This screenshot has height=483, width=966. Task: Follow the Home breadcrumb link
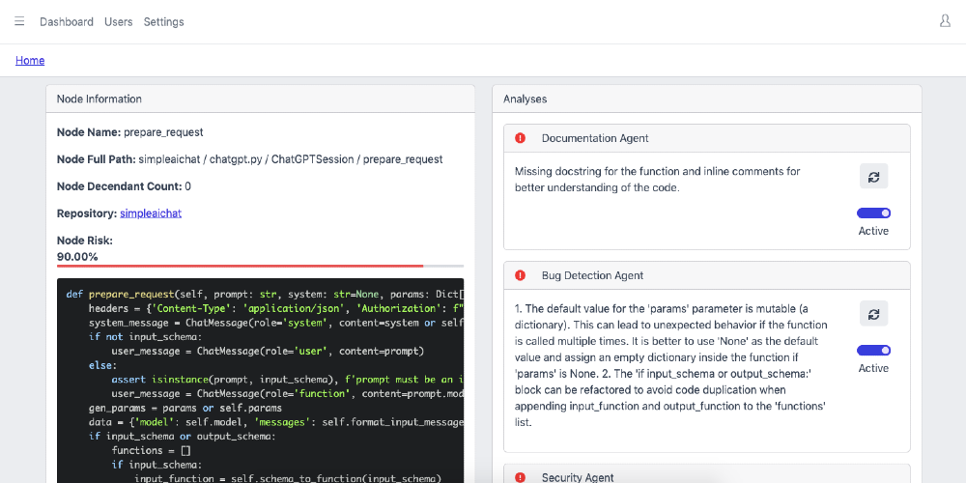[30, 60]
